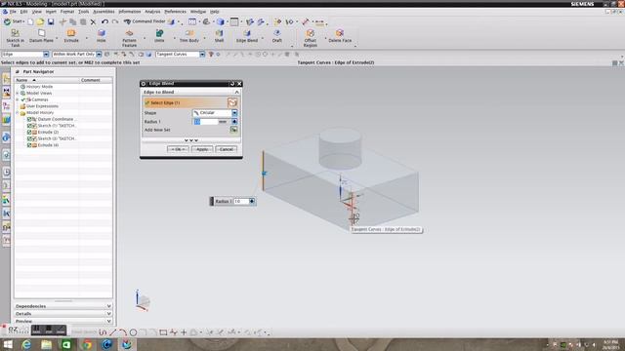The height and width of the screenshot is (351, 625).
Task: Toggle the Datum Coordinate feature checkbox
Action: click(29, 119)
